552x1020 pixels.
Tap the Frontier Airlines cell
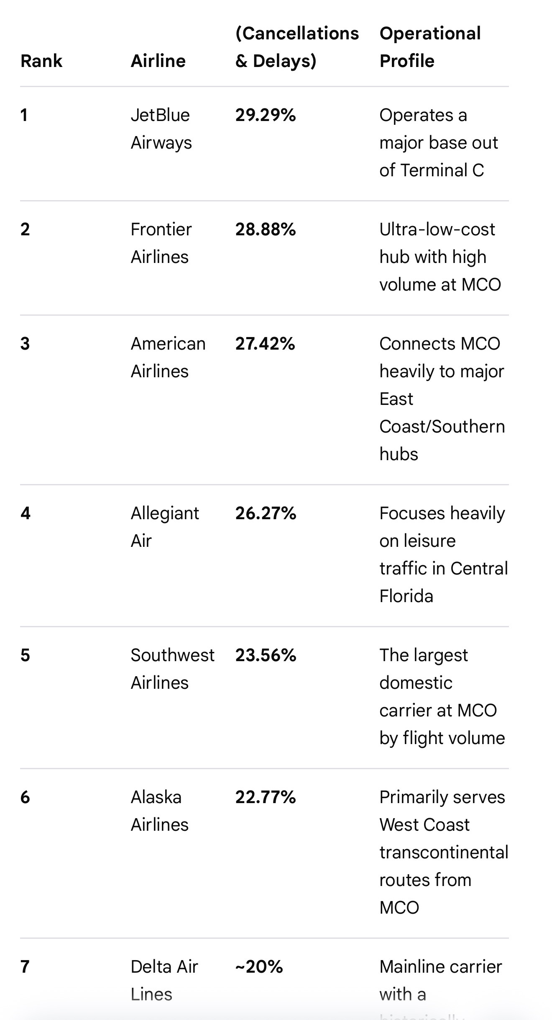coord(161,243)
